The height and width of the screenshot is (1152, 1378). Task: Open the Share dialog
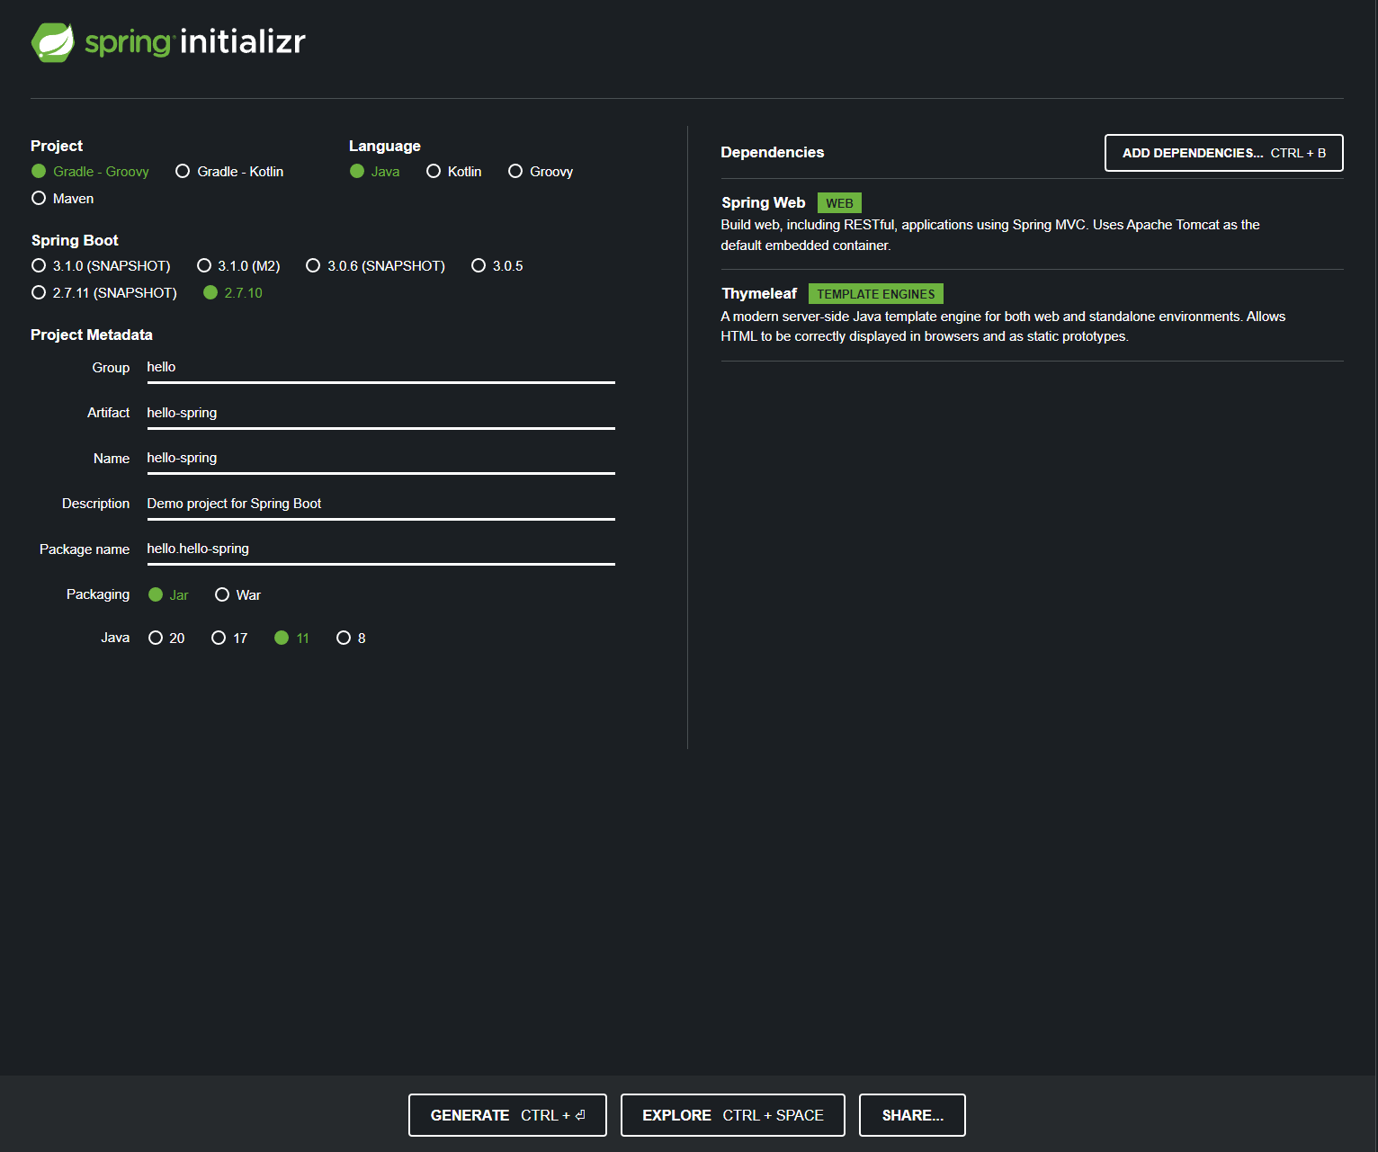click(912, 1115)
